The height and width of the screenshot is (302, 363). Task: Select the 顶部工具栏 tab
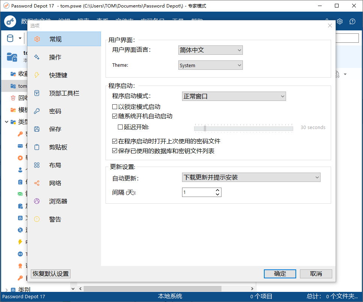coord(64,93)
